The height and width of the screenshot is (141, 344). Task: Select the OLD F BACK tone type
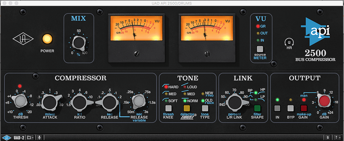point(203,101)
